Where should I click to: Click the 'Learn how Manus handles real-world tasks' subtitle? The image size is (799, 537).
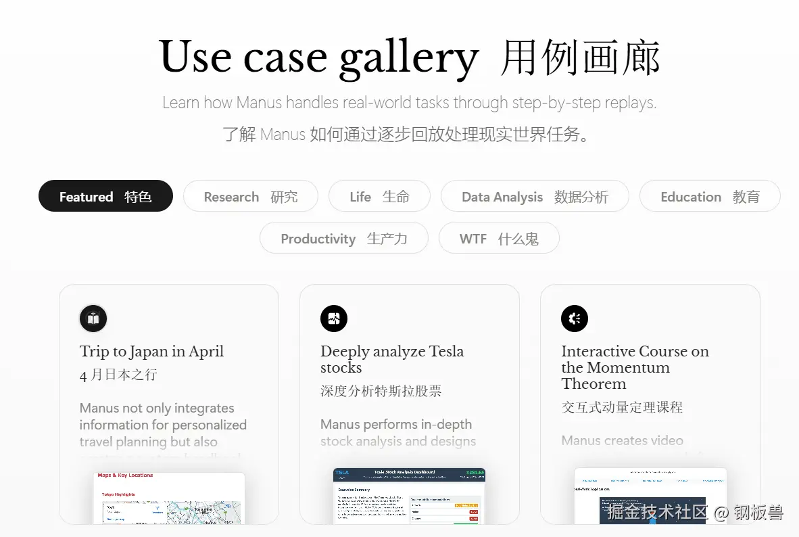tap(409, 103)
